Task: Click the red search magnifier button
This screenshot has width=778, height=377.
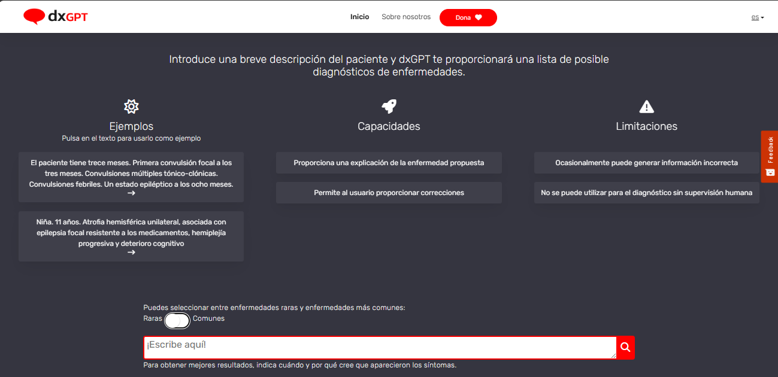Action: click(x=625, y=348)
